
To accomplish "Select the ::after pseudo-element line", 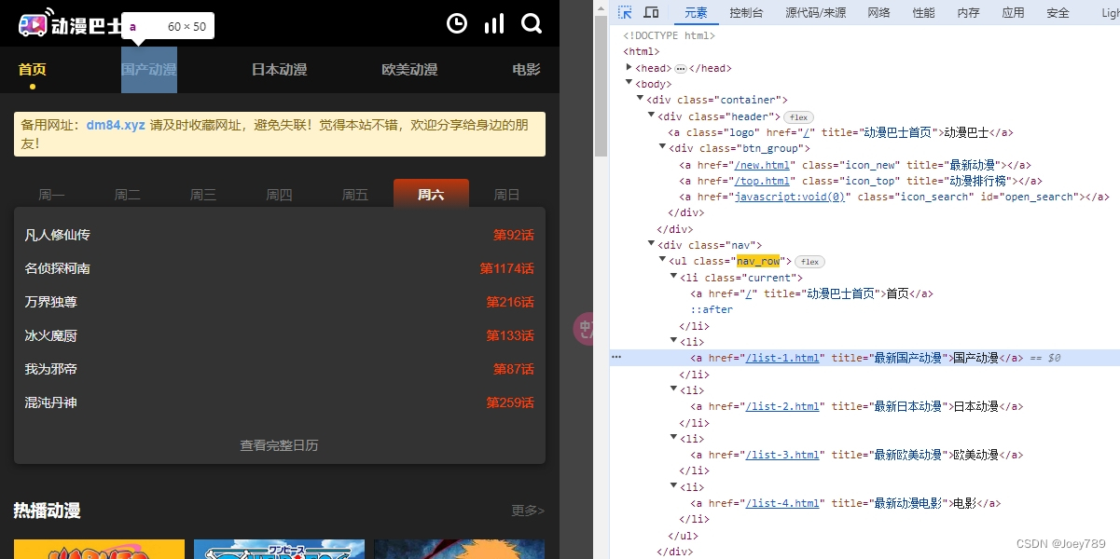I will pos(712,309).
